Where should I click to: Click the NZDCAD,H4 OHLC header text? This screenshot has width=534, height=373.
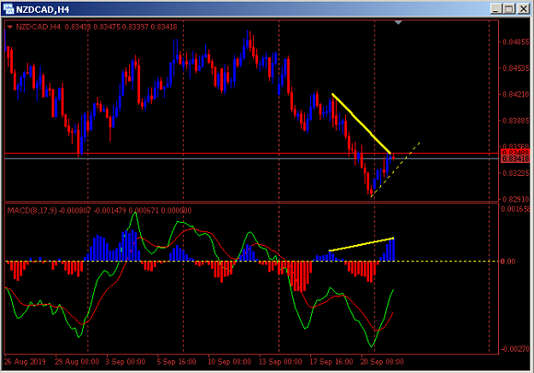97,26
